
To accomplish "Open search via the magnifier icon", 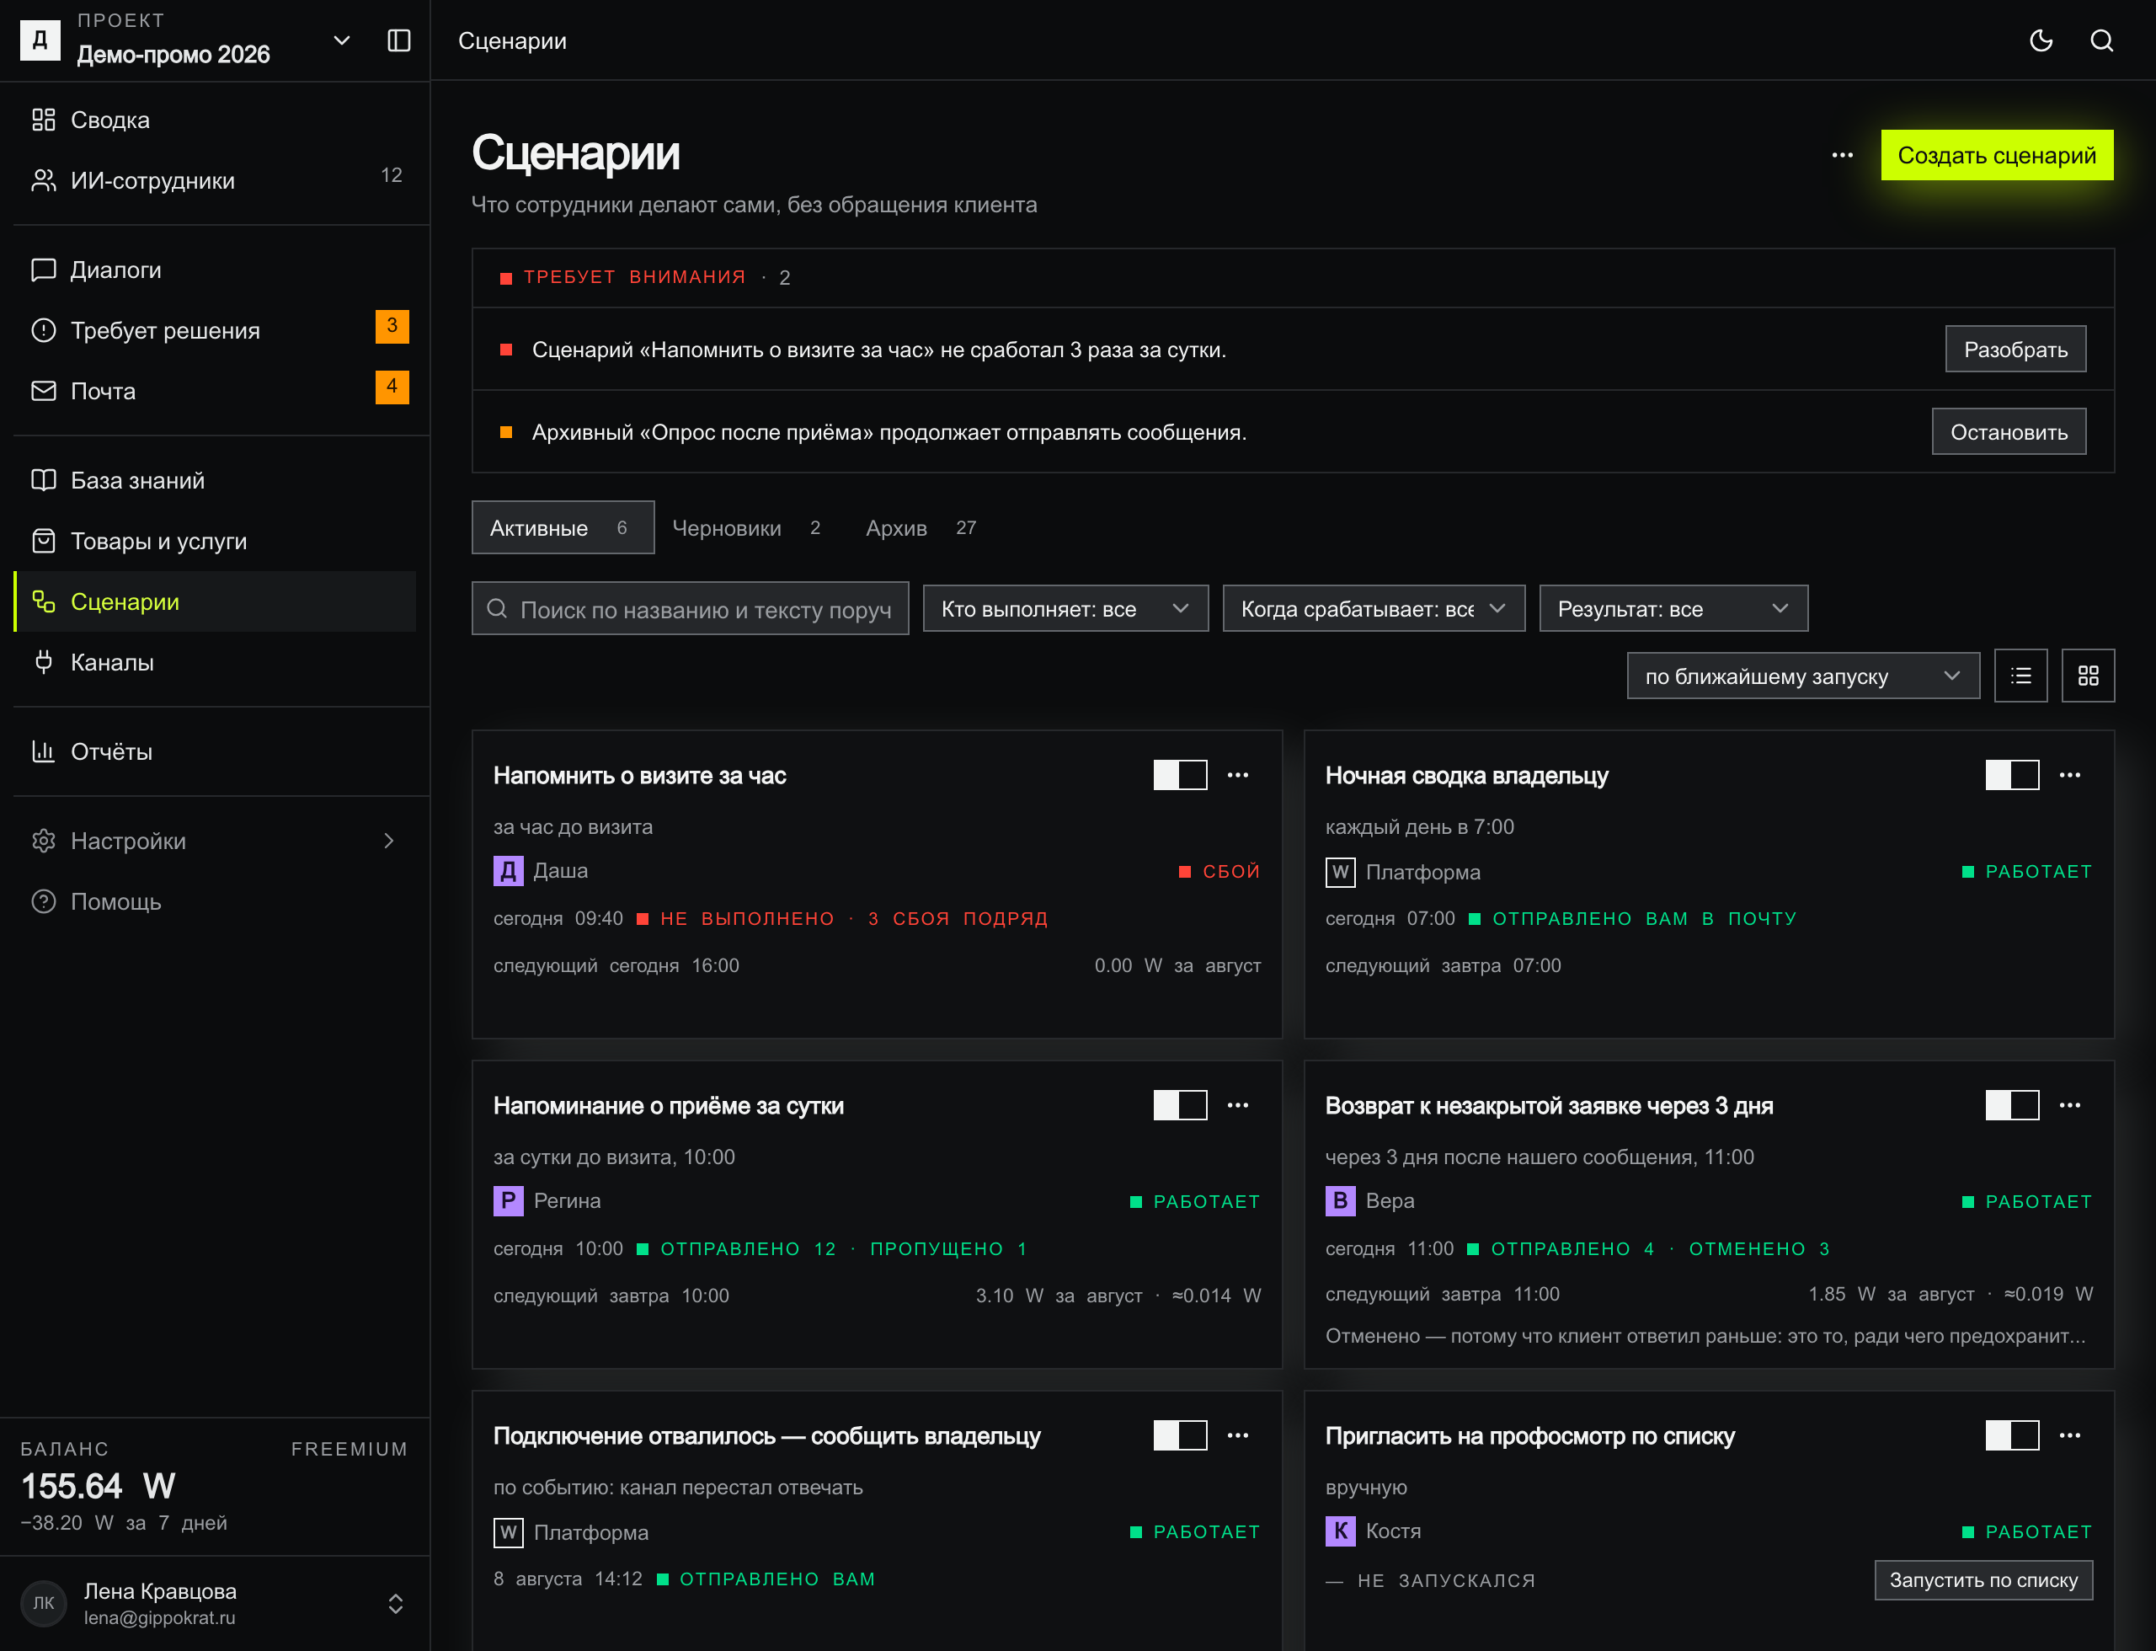I will click(x=2102, y=40).
